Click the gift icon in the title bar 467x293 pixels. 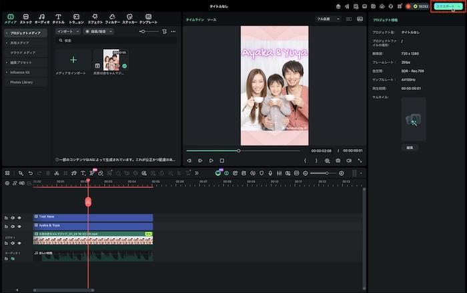tap(338, 6)
